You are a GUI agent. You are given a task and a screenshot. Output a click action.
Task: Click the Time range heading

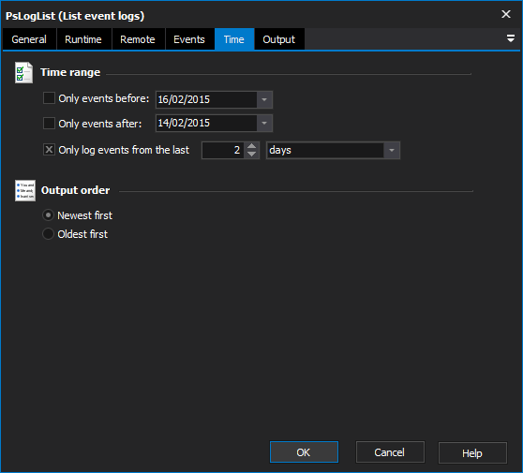coord(70,72)
